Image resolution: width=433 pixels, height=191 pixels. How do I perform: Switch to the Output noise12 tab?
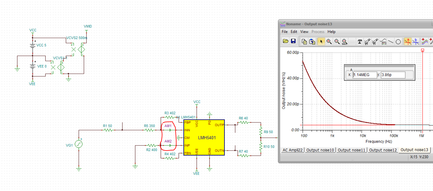[x=383, y=150]
